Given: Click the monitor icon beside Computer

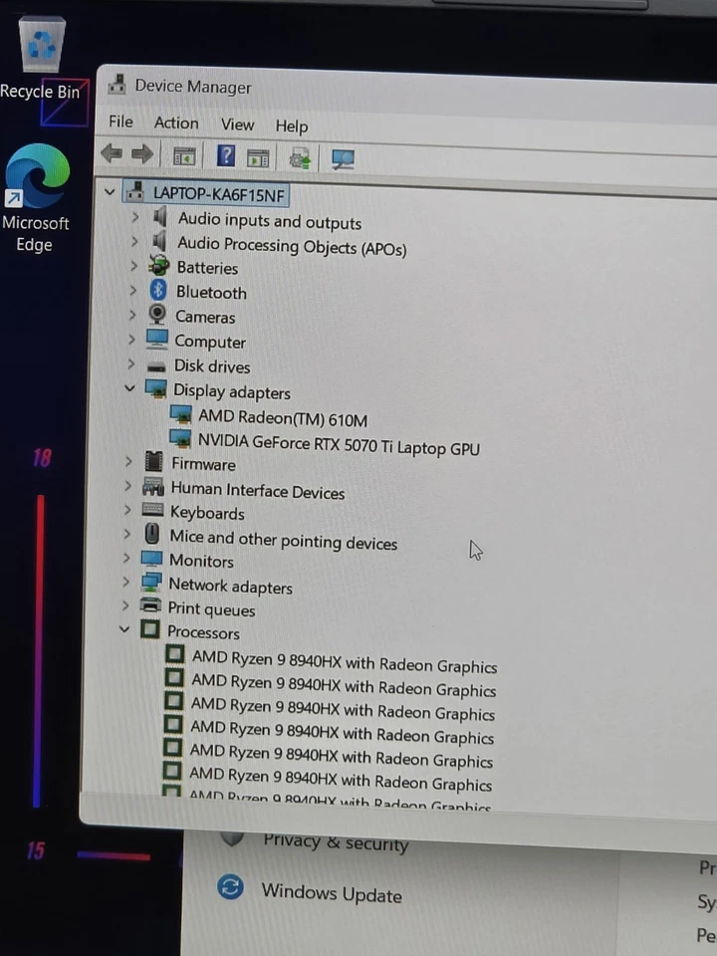Looking at the screenshot, I should tap(156, 339).
